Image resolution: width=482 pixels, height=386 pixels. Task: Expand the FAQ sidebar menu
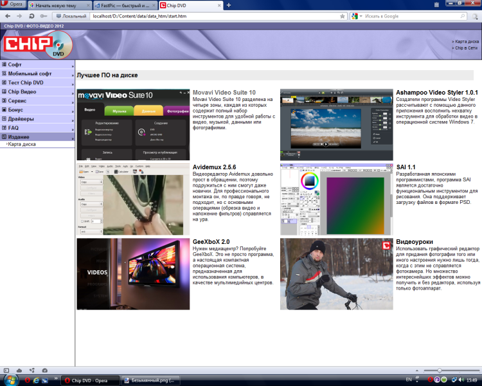point(37,128)
